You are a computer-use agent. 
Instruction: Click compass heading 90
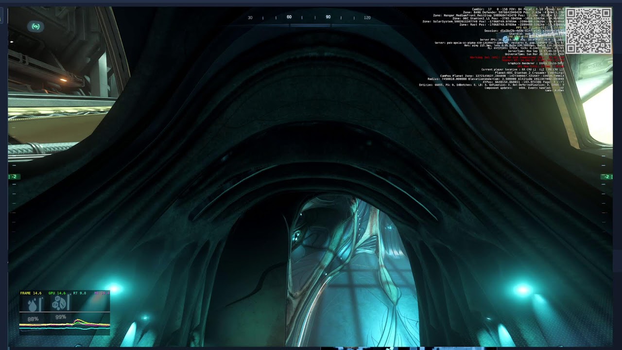point(328,17)
